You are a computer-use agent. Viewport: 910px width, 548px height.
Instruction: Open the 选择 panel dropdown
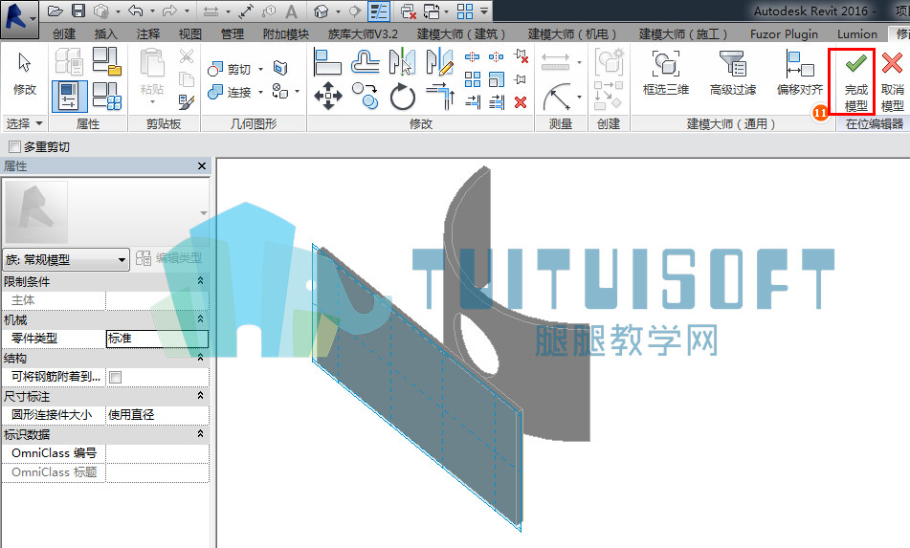point(24,123)
